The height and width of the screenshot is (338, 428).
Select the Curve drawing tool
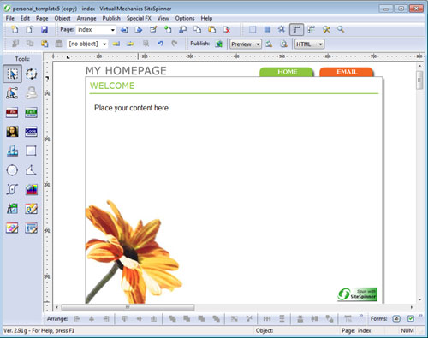click(12, 189)
